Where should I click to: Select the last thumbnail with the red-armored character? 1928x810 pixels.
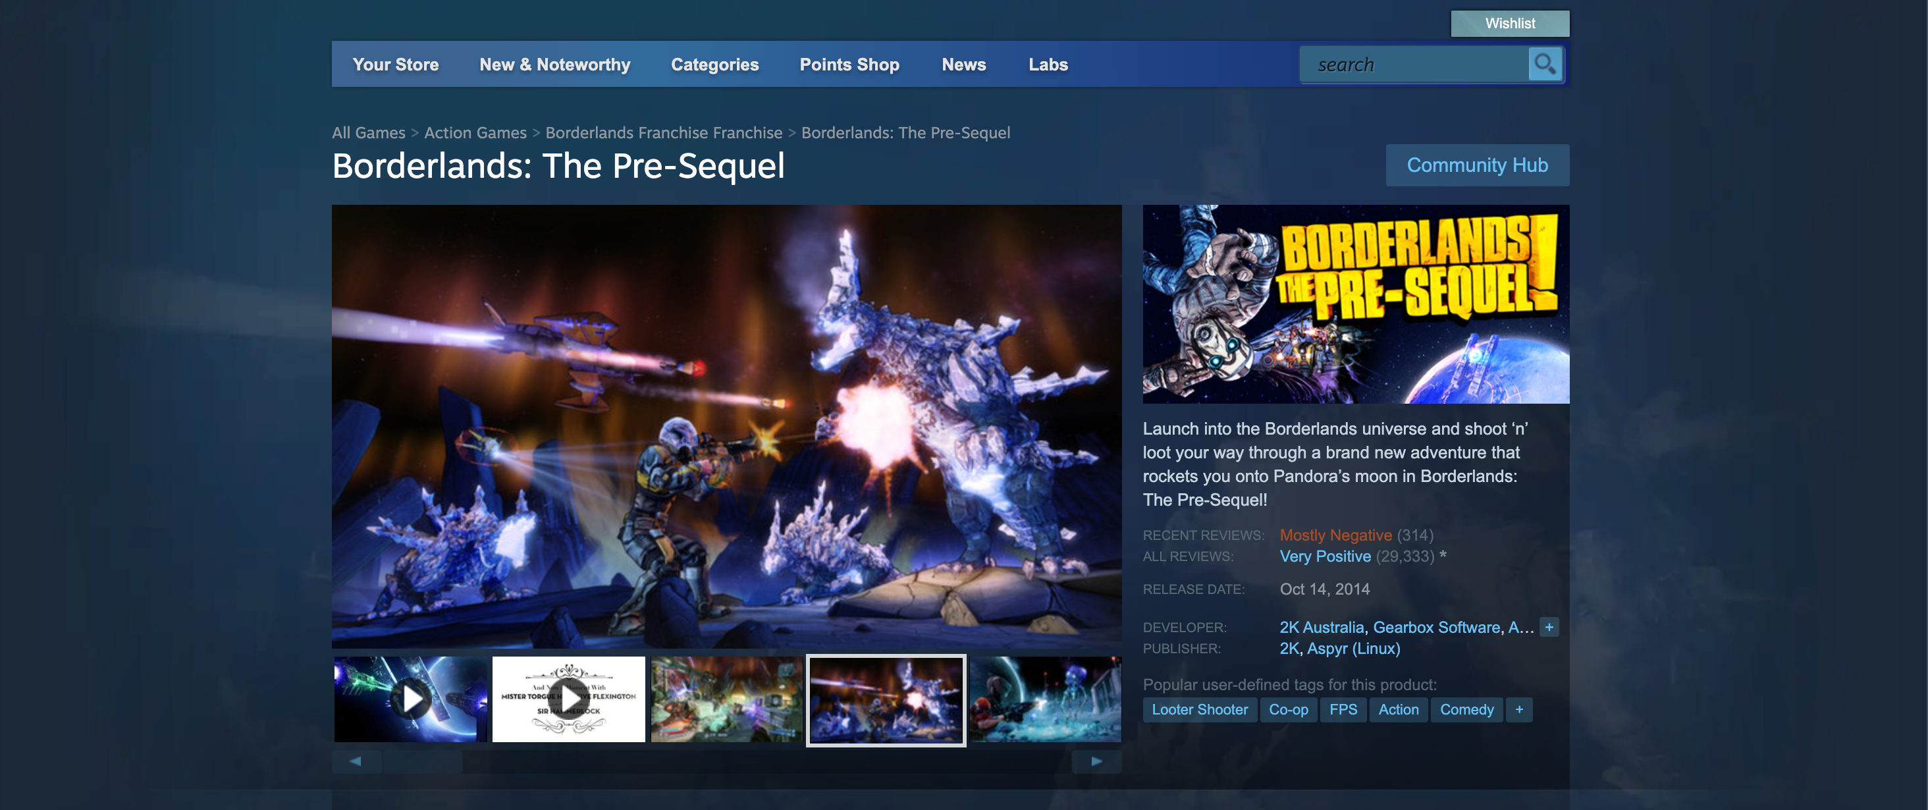pos(1045,699)
